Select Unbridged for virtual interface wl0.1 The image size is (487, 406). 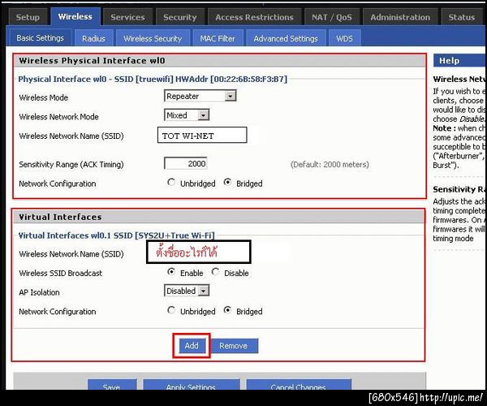click(x=171, y=310)
